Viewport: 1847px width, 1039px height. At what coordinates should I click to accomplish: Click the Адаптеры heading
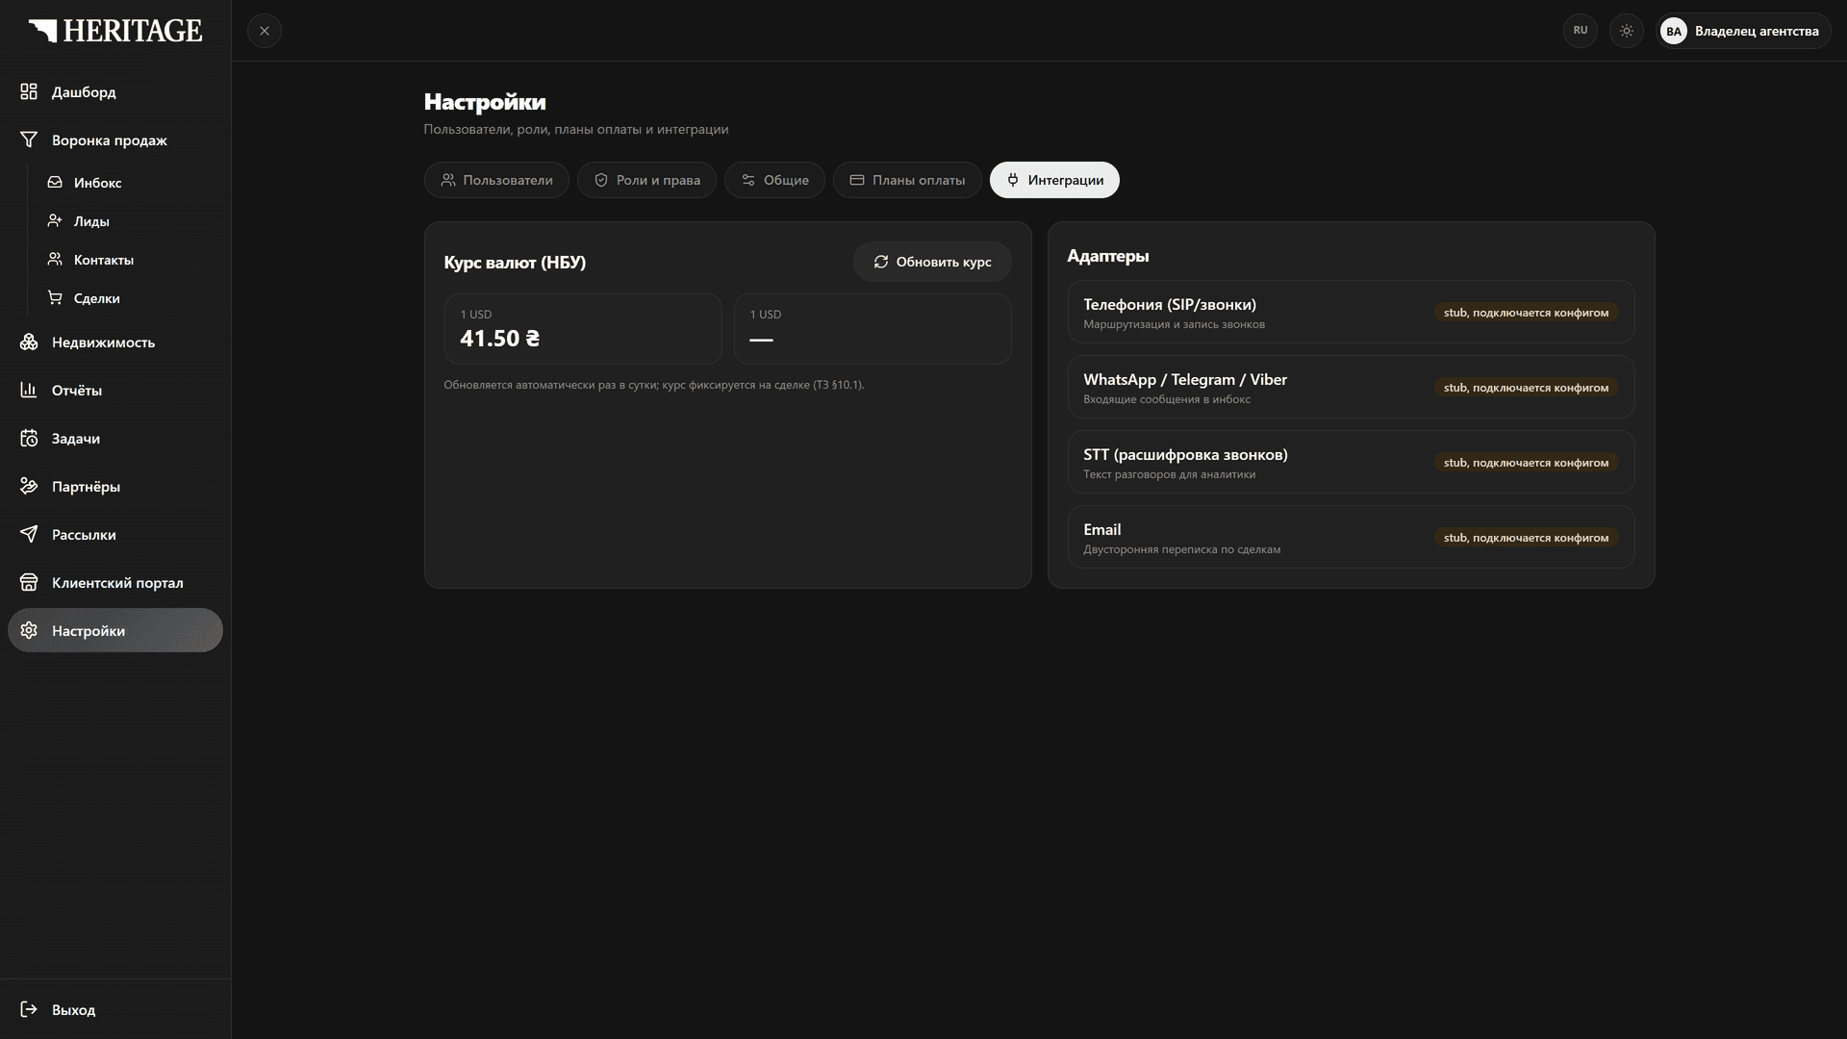[x=1107, y=256]
